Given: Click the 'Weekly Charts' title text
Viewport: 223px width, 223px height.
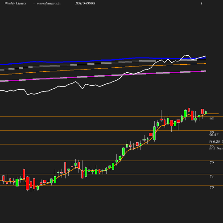Looking at the screenshot, I should coord(15,3).
